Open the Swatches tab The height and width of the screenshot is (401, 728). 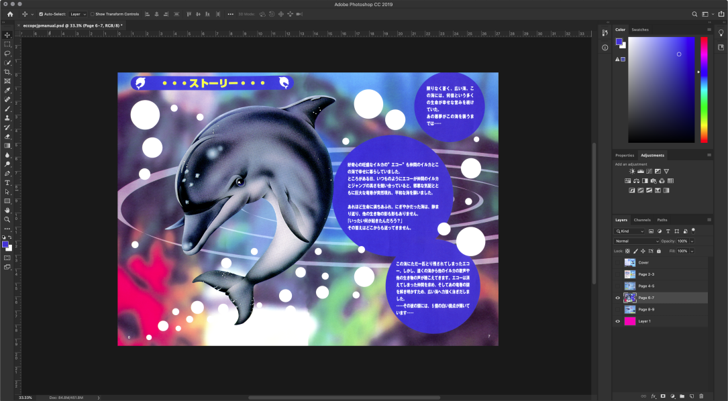point(640,30)
